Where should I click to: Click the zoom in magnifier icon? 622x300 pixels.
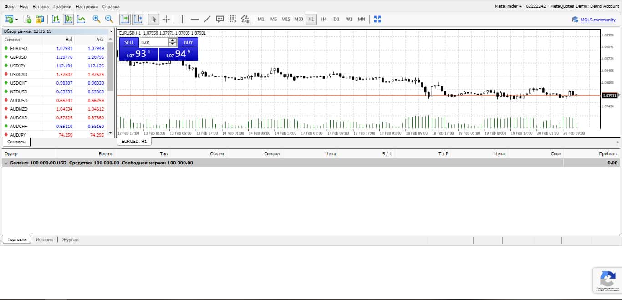[x=96, y=19]
